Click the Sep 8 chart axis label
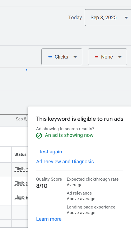 click(x=21, y=119)
